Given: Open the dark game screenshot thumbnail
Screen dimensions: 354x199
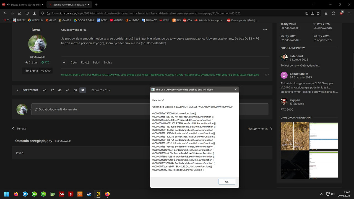Looking at the screenshot, I should [295, 165].
